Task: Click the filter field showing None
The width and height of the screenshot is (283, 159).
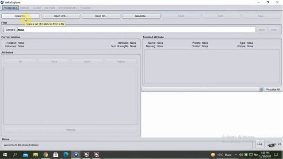Action: [136, 30]
